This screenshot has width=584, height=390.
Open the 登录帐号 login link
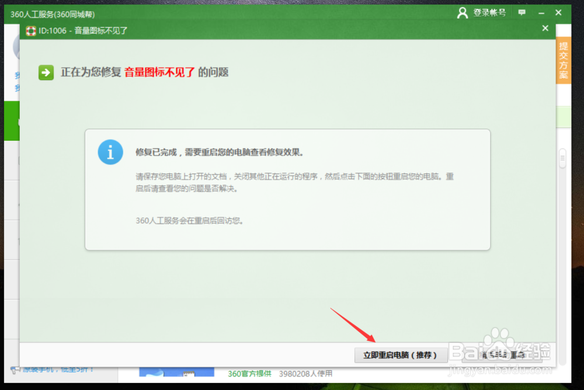pyautogui.click(x=489, y=13)
